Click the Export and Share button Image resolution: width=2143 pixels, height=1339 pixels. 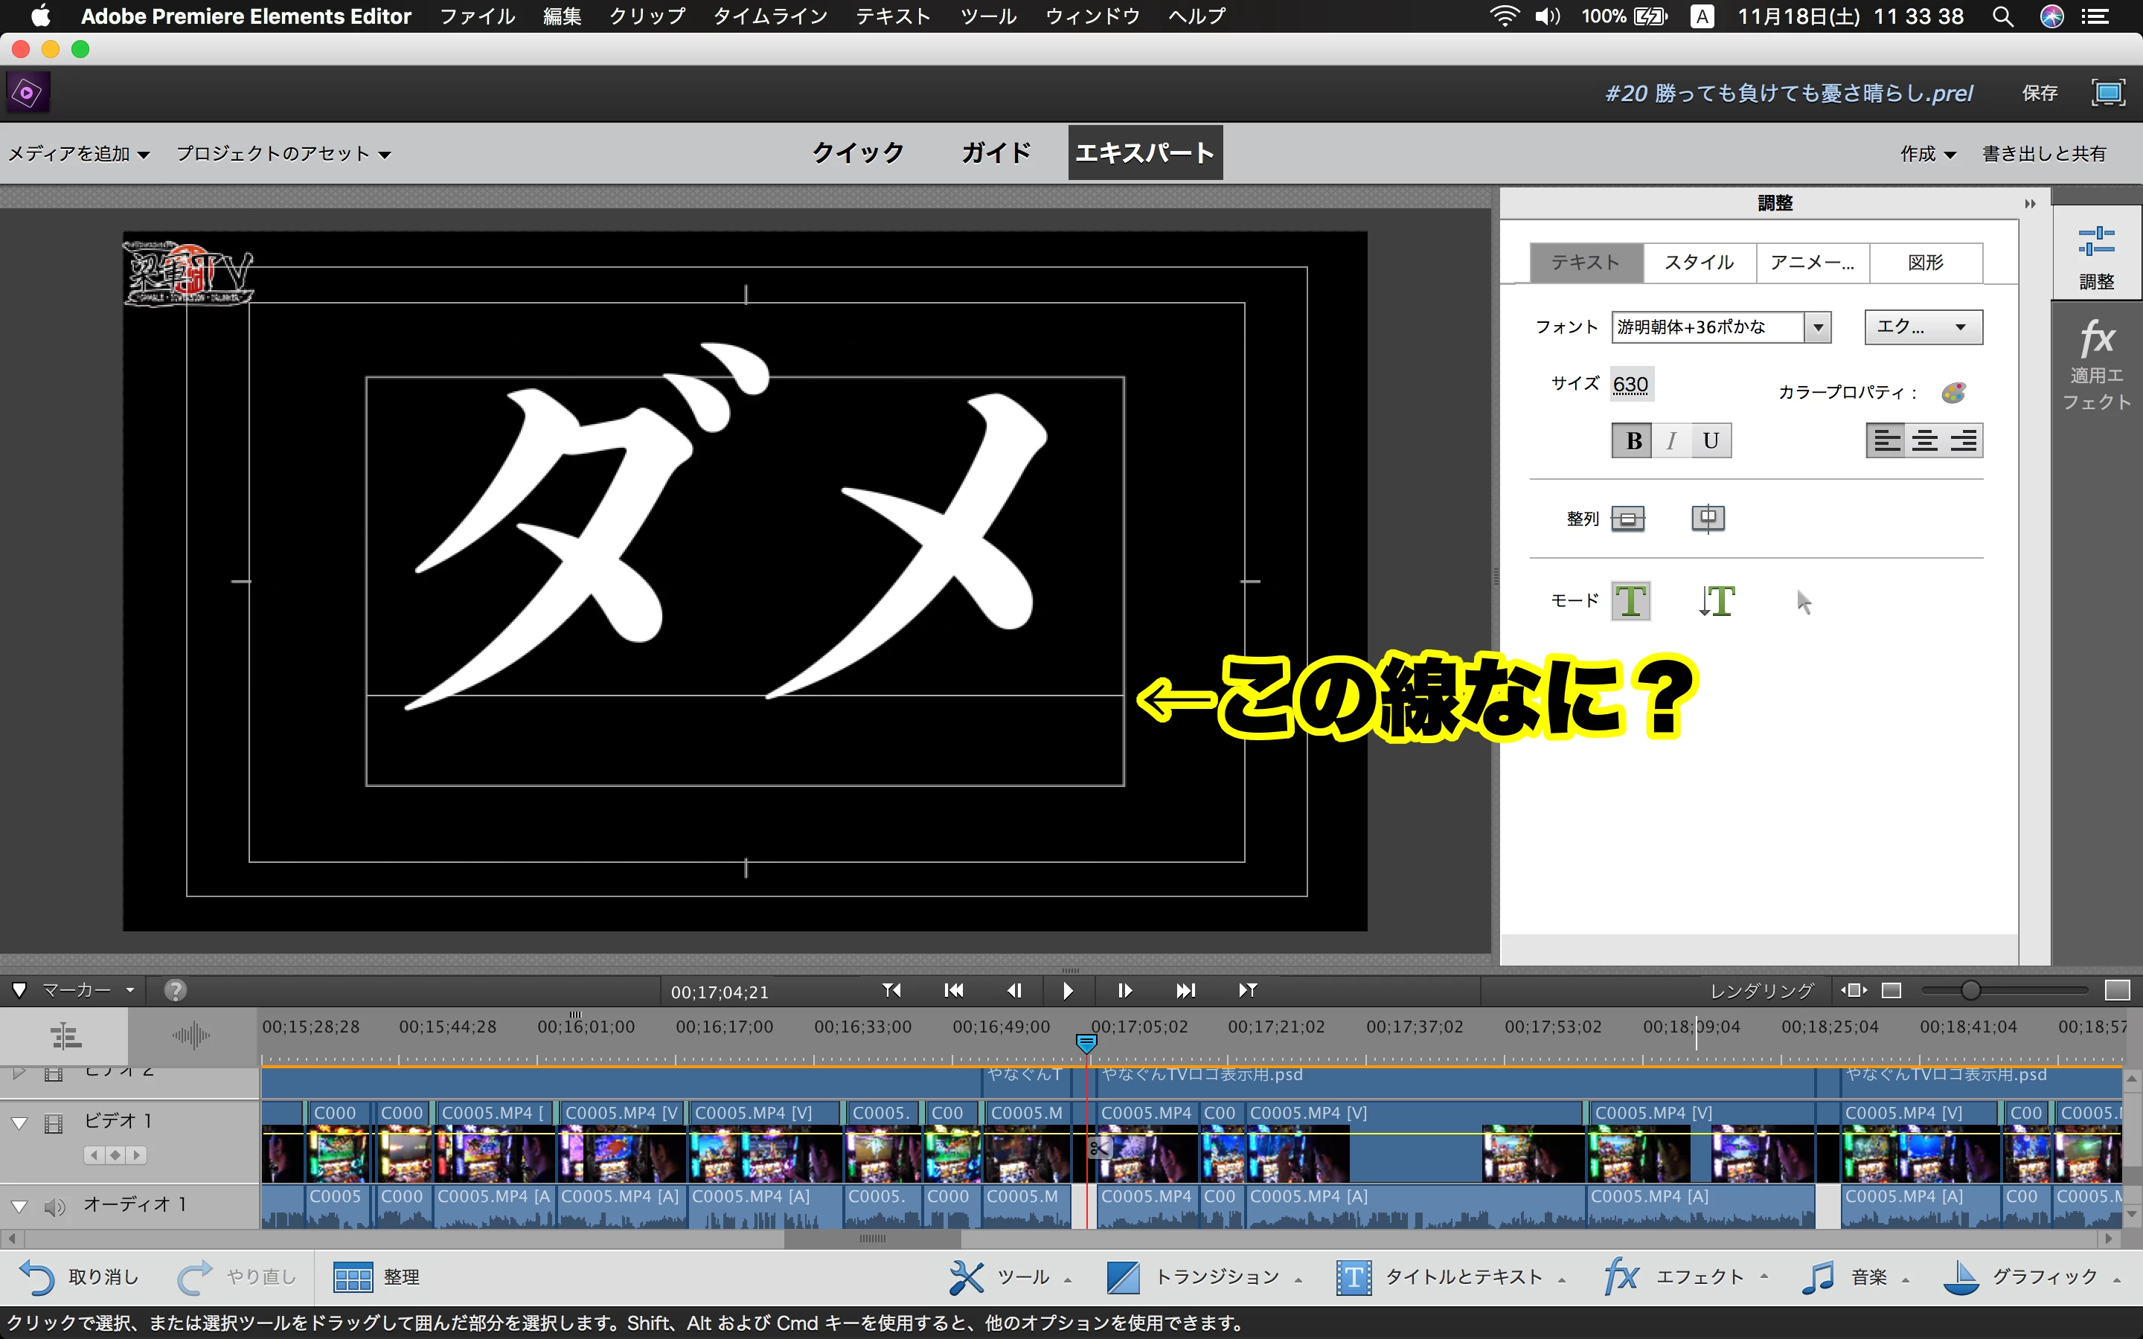pos(2043,154)
